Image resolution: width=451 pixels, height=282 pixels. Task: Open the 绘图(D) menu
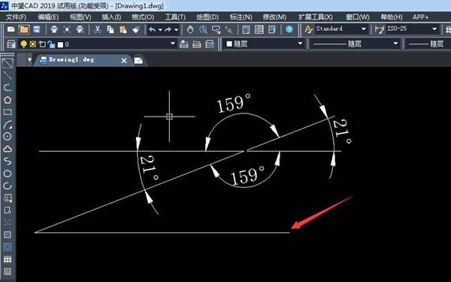coord(207,17)
